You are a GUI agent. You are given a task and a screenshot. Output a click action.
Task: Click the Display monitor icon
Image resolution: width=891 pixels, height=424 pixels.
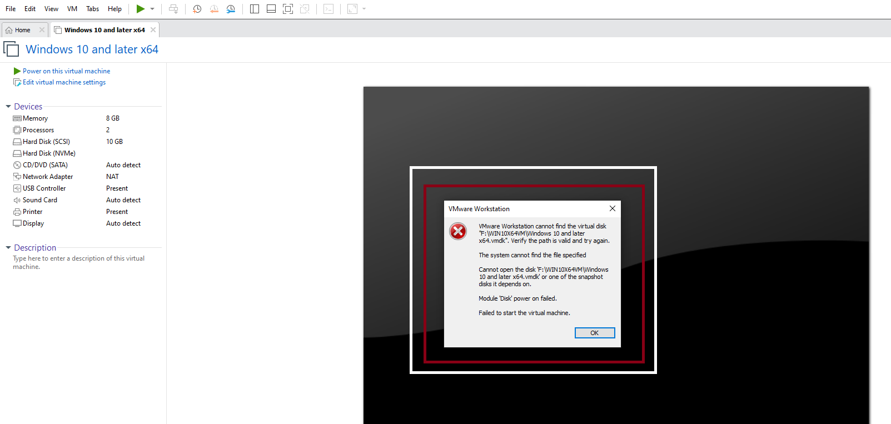point(17,223)
